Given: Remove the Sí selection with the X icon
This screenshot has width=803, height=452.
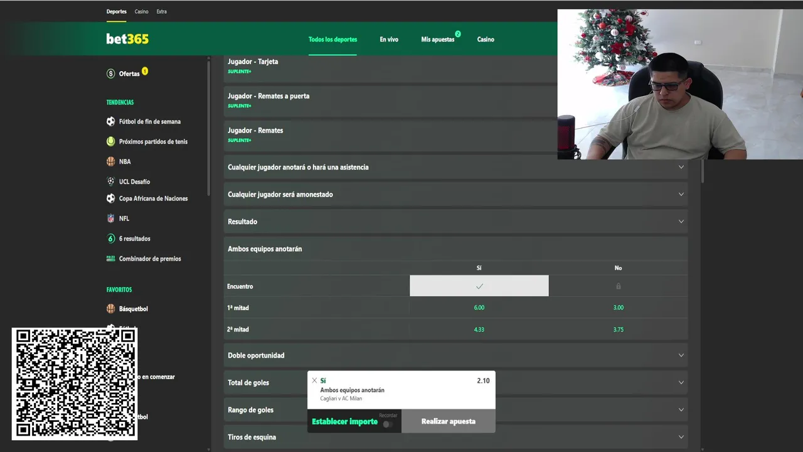Looking at the screenshot, I should [314, 380].
